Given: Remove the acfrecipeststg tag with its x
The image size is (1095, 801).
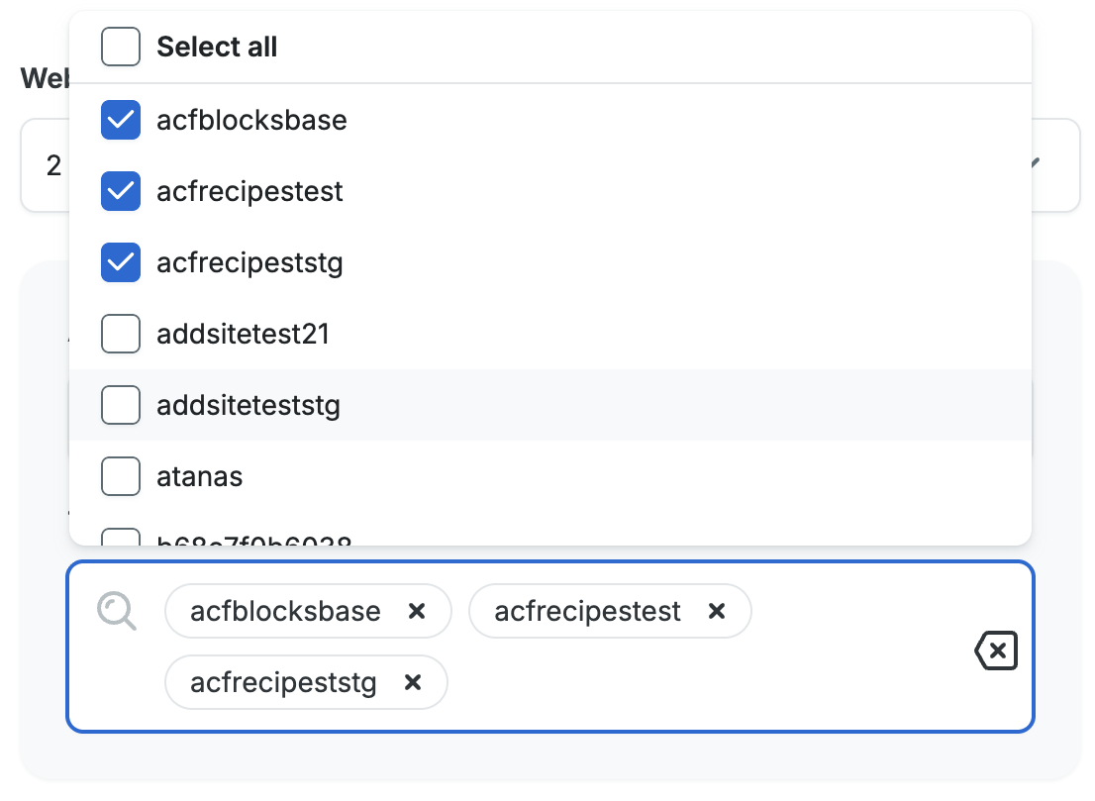Looking at the screenshot, I should [x=414, y=682].
